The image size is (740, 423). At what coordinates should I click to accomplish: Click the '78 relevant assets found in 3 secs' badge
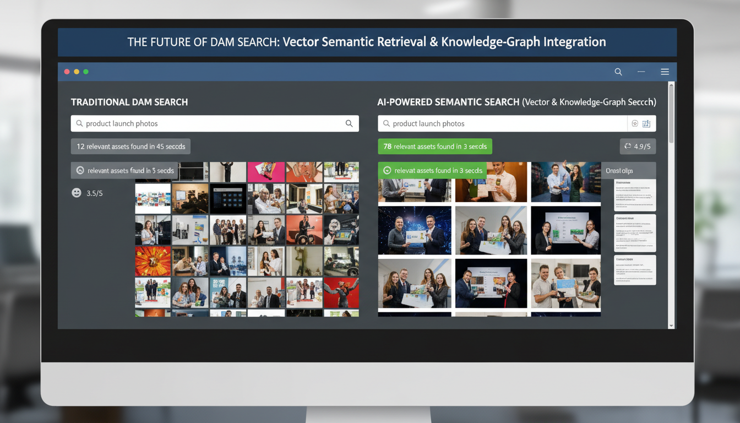tap(434, 146)
